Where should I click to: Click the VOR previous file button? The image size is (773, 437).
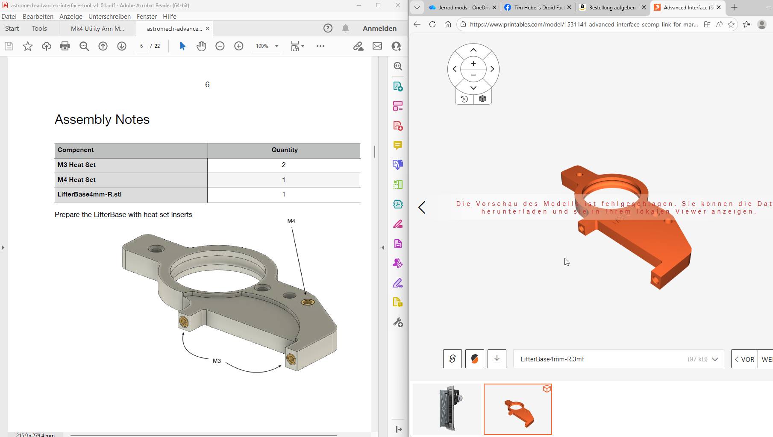[x=744, y=359]
